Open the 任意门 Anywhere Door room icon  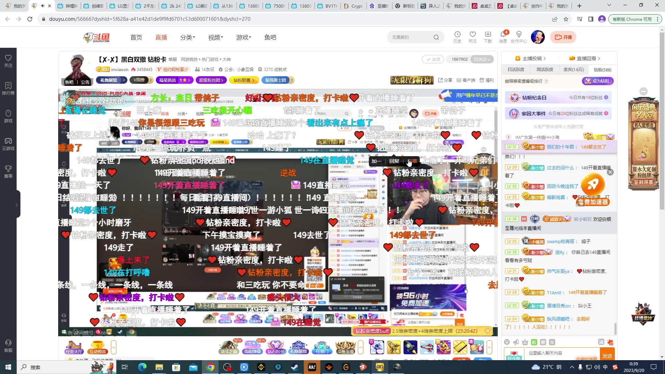coord(322,347)
